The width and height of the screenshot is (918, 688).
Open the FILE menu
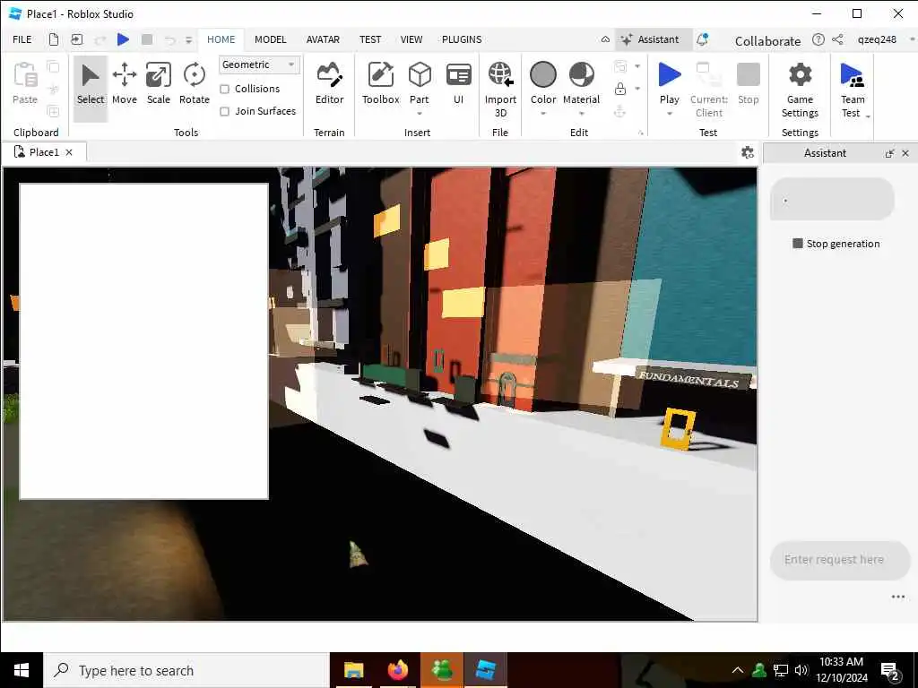pyautogui.click(x=22, y=39)
